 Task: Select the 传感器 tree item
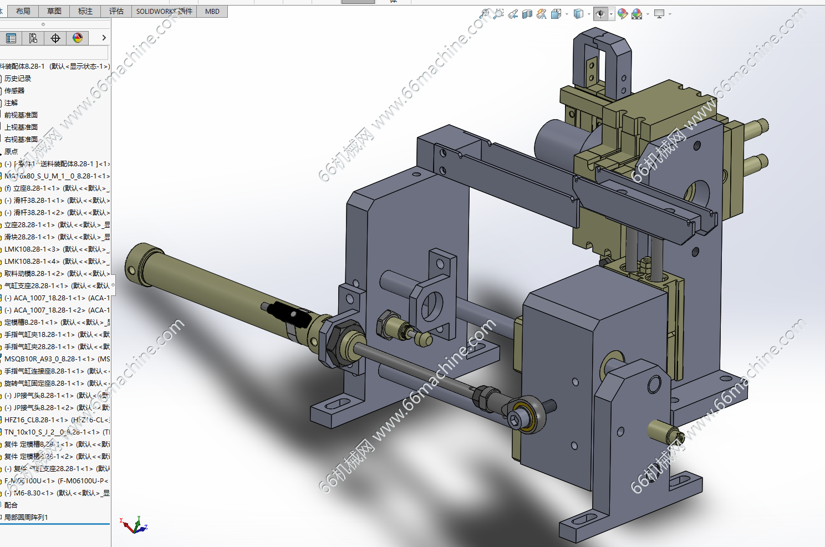click(14, 90)
